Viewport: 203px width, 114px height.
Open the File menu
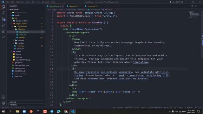(x=7, y=2)
